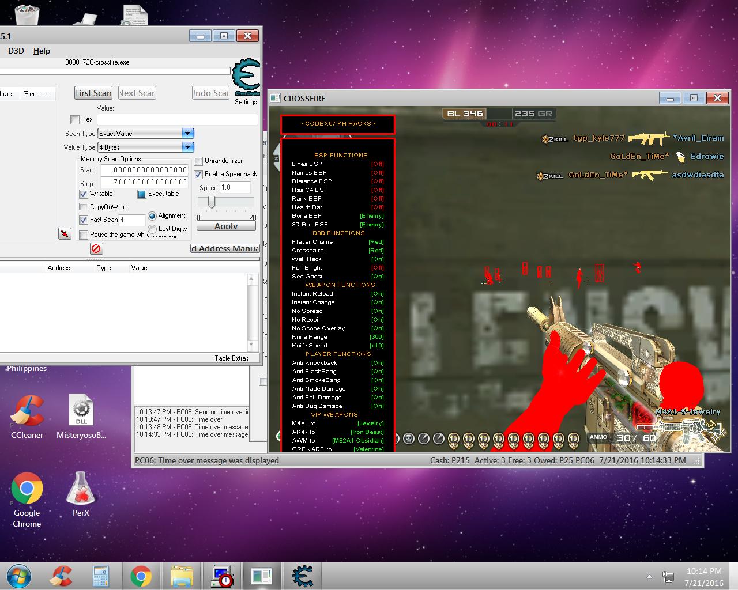This screenshot has height=590, width=738.
Task: Enable the CopyOnWrite checkbox
Action: [x=84, y=207]
